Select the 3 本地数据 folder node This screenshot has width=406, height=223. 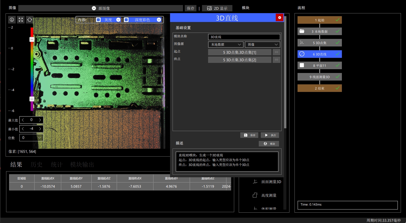click(320, 31)
